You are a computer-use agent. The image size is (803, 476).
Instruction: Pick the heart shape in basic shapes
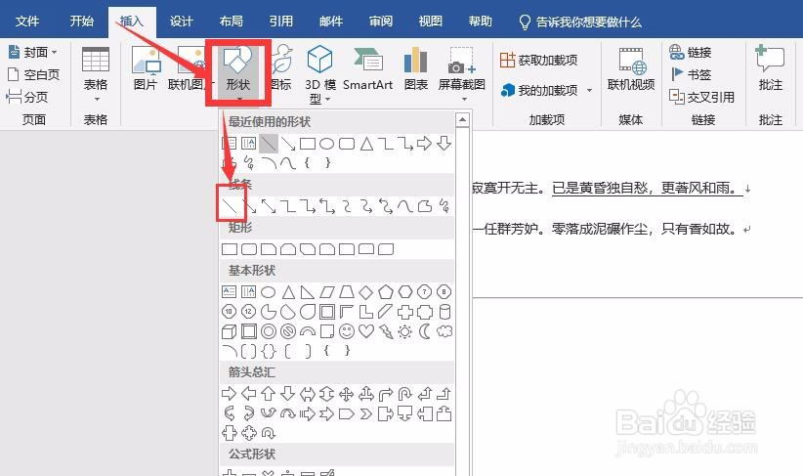(366, 331)
